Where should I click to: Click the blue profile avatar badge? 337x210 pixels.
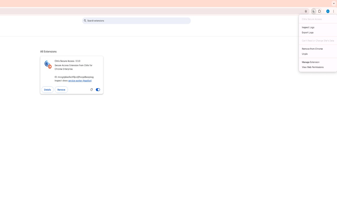tap(328, 11)
